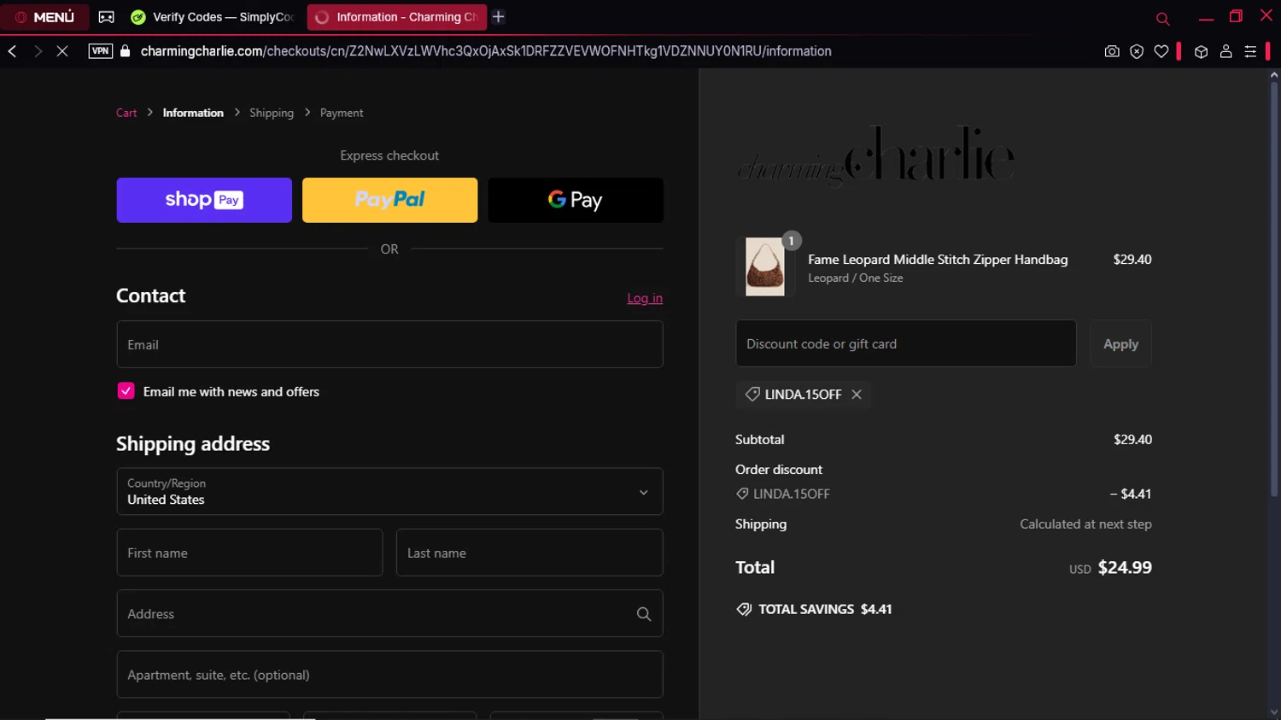Click the browser search tabs magnifier icon
The width and height of the screenshot is (1281, 720).
pyautogui.click(x=1162, y=18)
